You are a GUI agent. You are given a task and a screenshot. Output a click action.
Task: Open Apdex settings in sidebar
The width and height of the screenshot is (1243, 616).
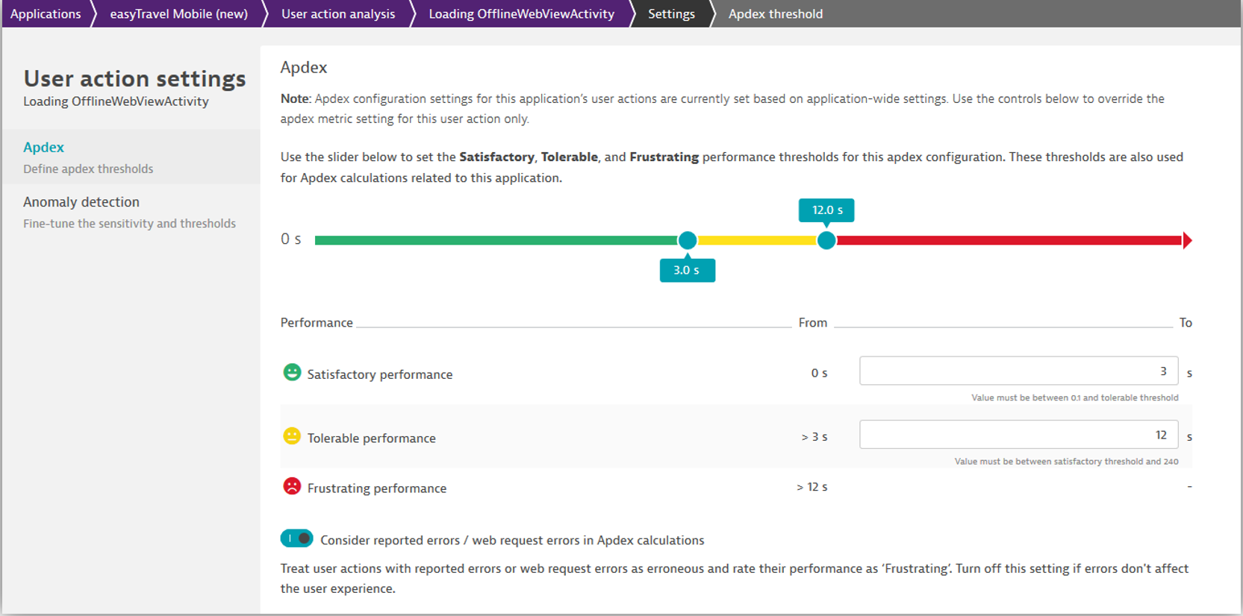131,157
